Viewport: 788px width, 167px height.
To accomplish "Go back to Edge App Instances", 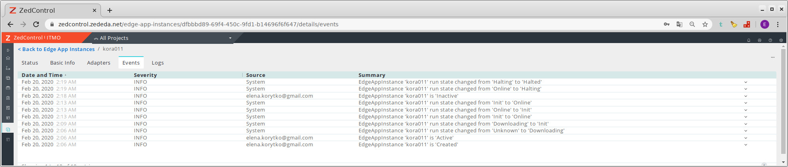I will 56,49.
